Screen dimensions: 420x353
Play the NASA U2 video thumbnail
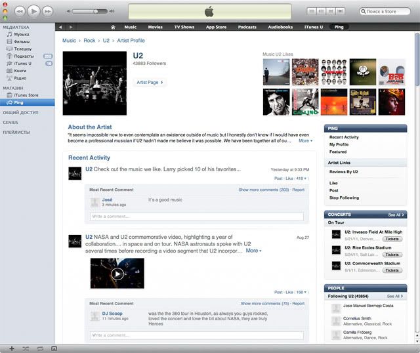tap(117, 274)
